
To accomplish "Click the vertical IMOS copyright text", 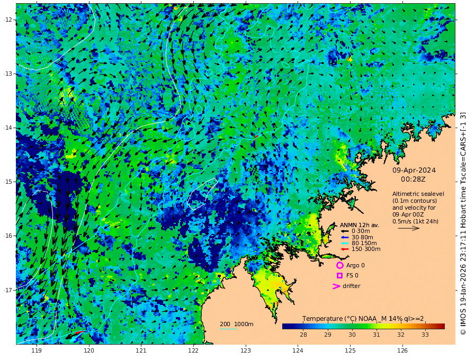I will (x=462, y=223).
